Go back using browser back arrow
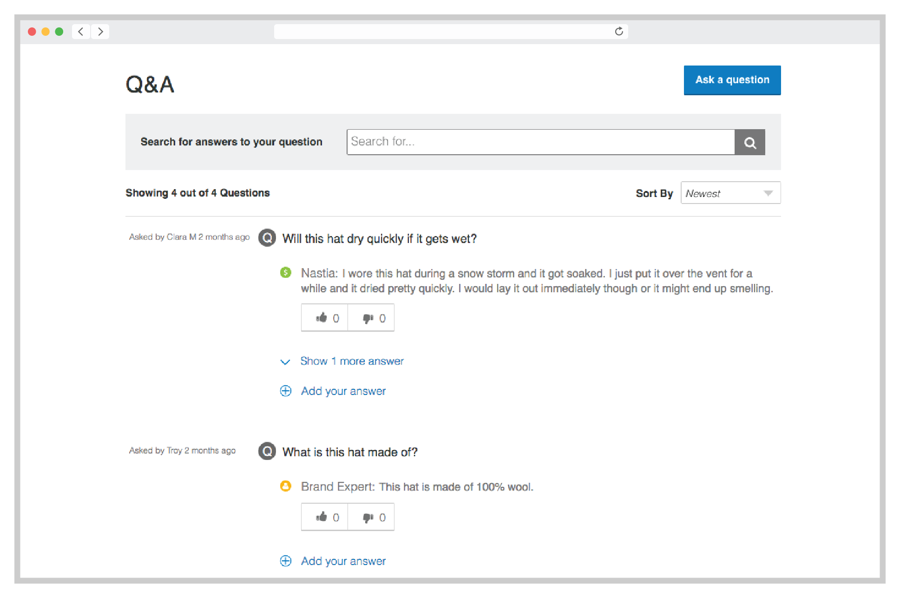 (81, 32)
